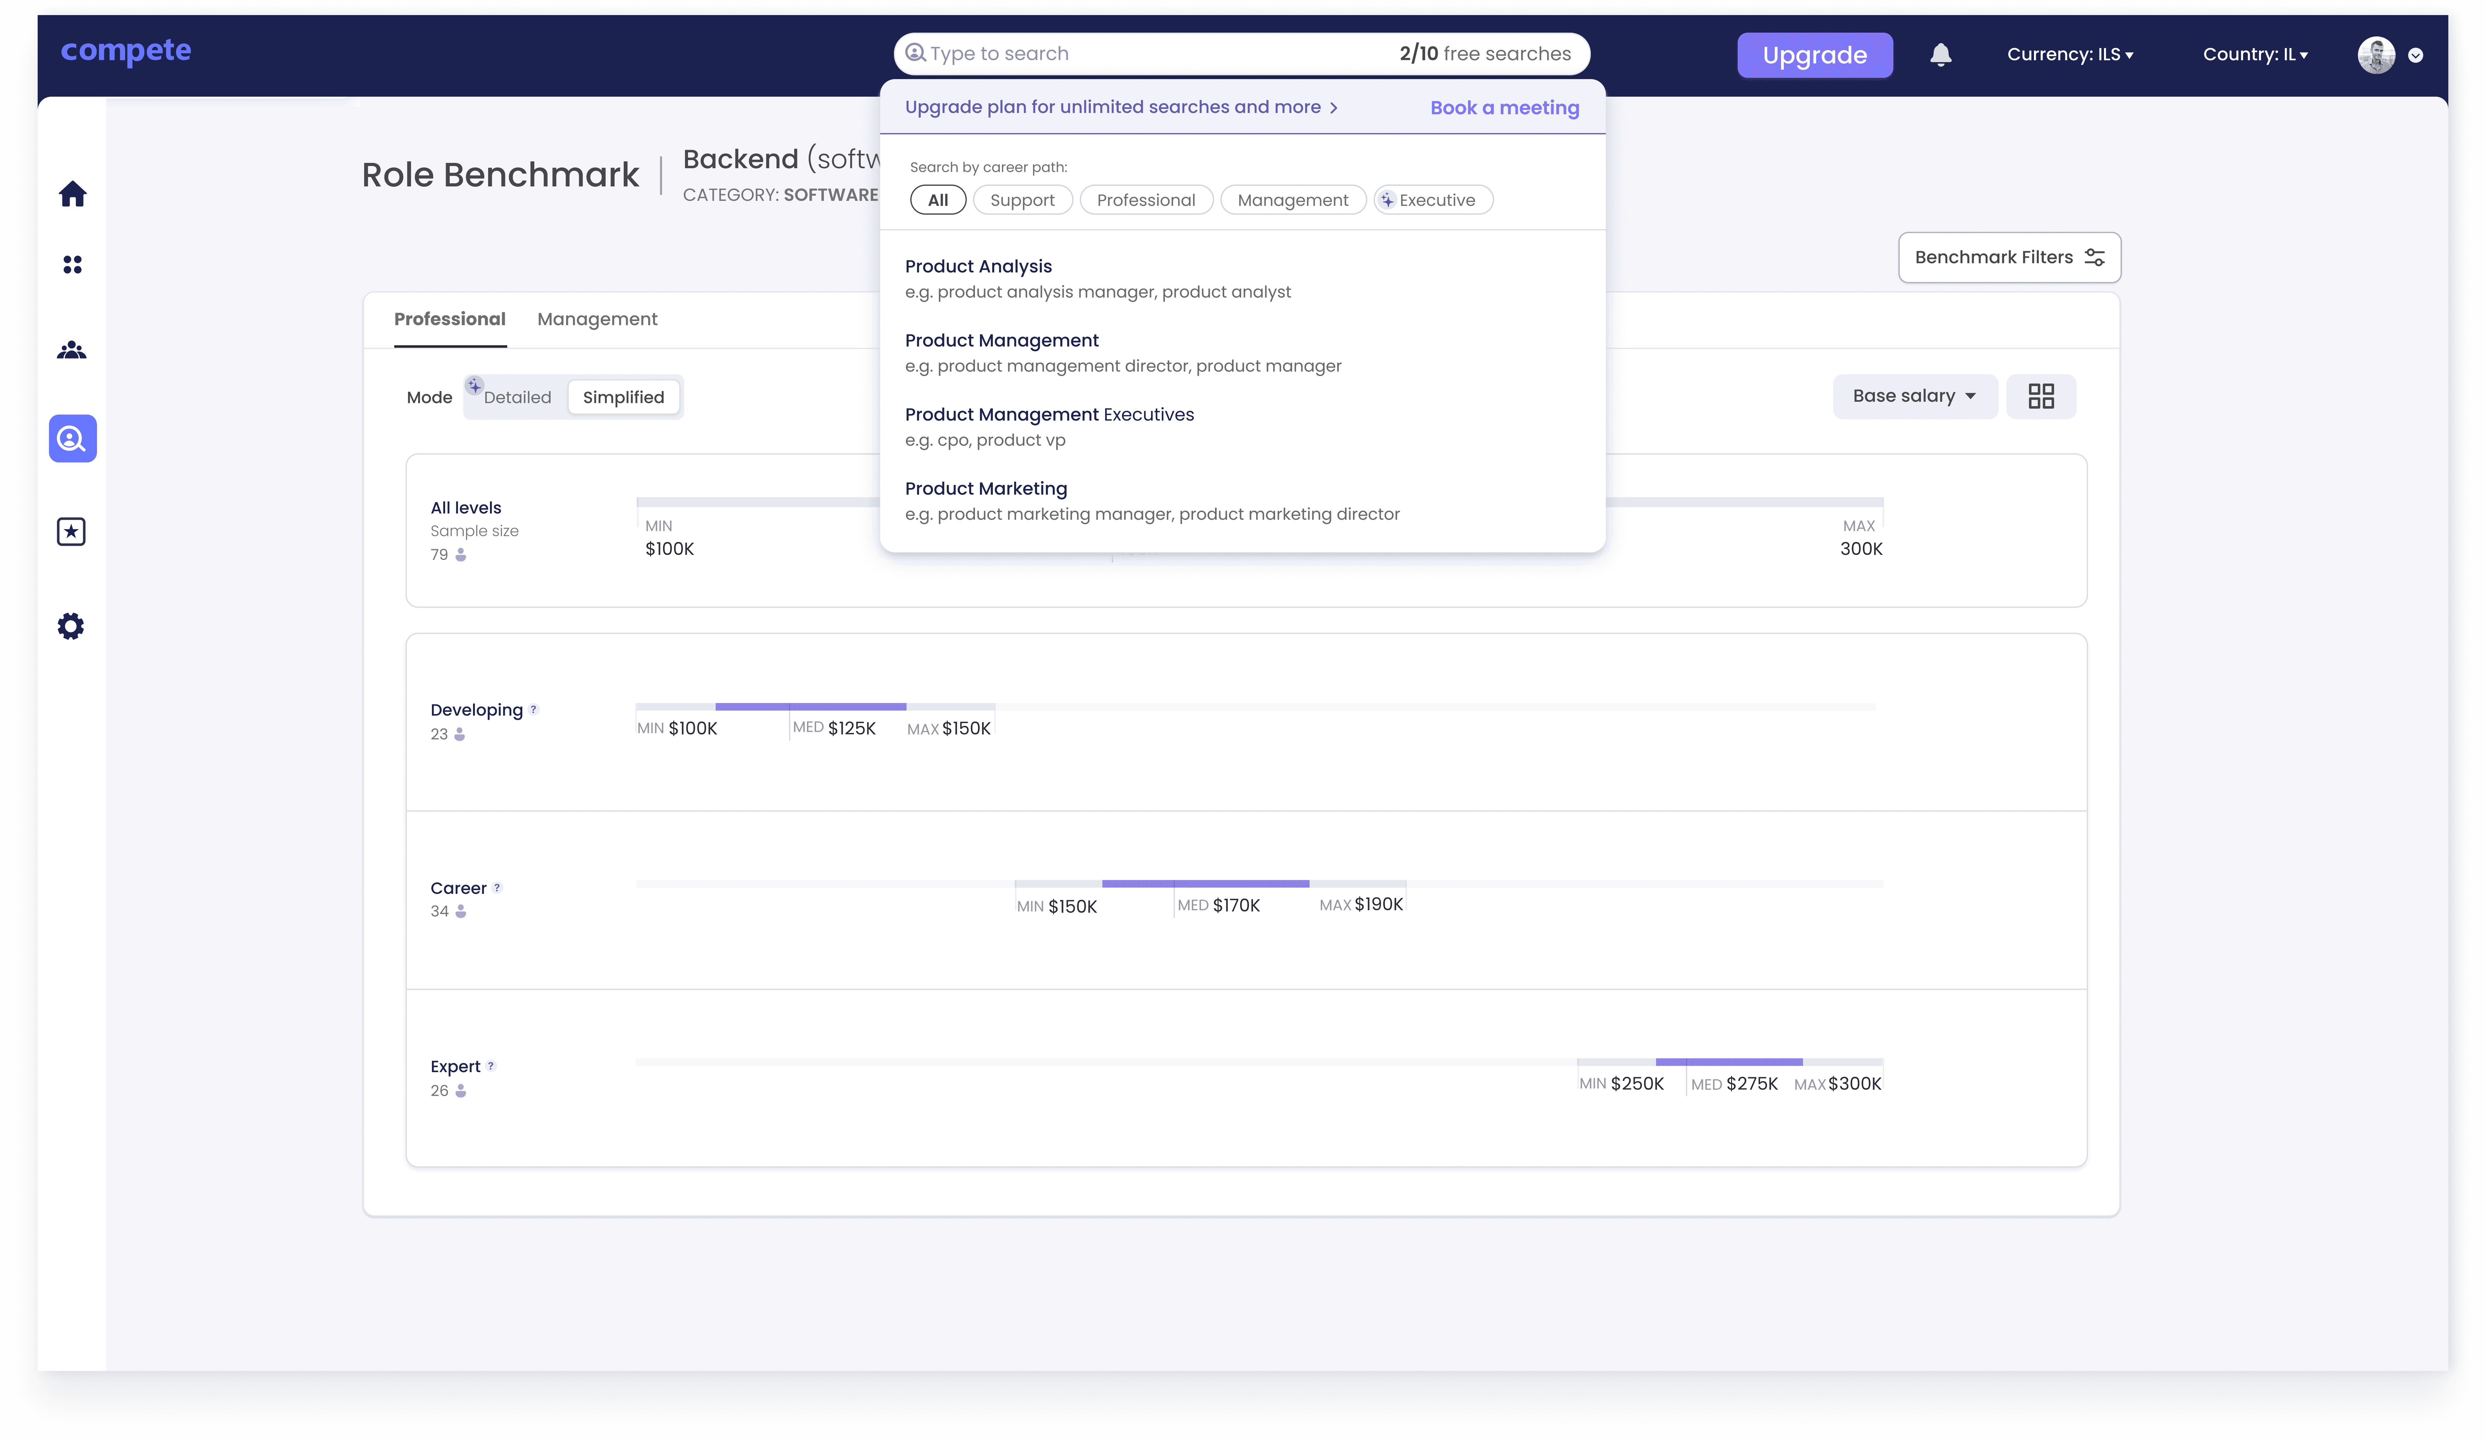Open the Professional benchmark tab
Viewport: 2486px width, 1440px height.
(x=450, y=320)
